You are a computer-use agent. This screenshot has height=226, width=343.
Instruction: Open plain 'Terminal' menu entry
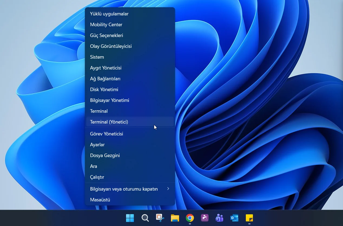coord(130,111)
